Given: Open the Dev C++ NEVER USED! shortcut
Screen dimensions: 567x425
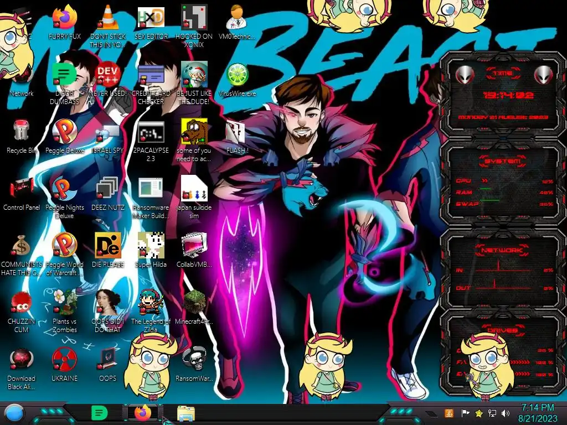Looking at the screenshot, I should pyautogui.click(x=108, y=75).
